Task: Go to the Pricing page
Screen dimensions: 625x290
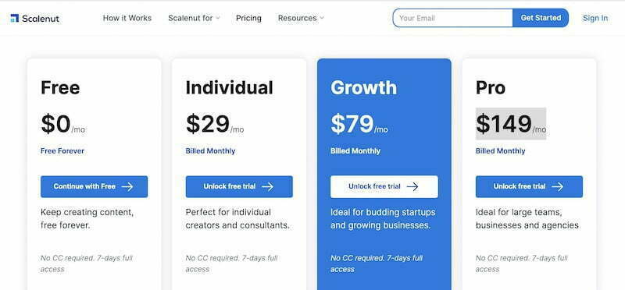Action: (248, 18)
